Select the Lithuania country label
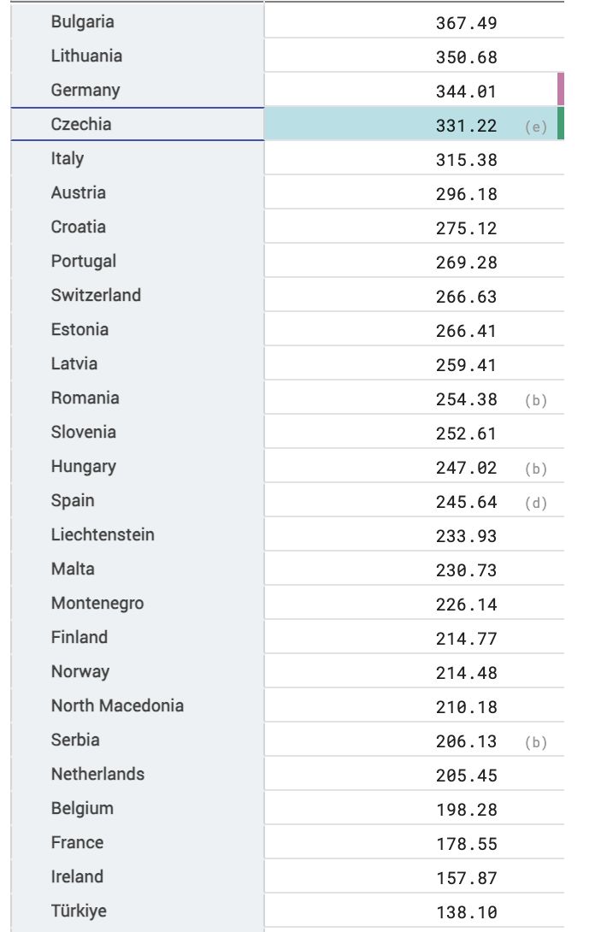 [x=87, y=56]
